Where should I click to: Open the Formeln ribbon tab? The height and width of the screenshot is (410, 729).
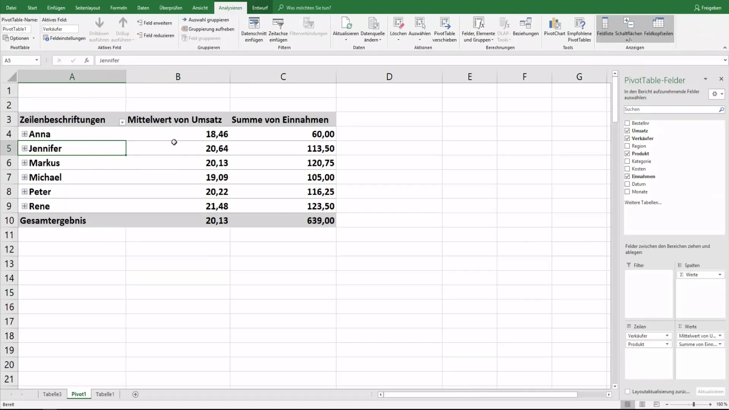(x=119, y=8)
